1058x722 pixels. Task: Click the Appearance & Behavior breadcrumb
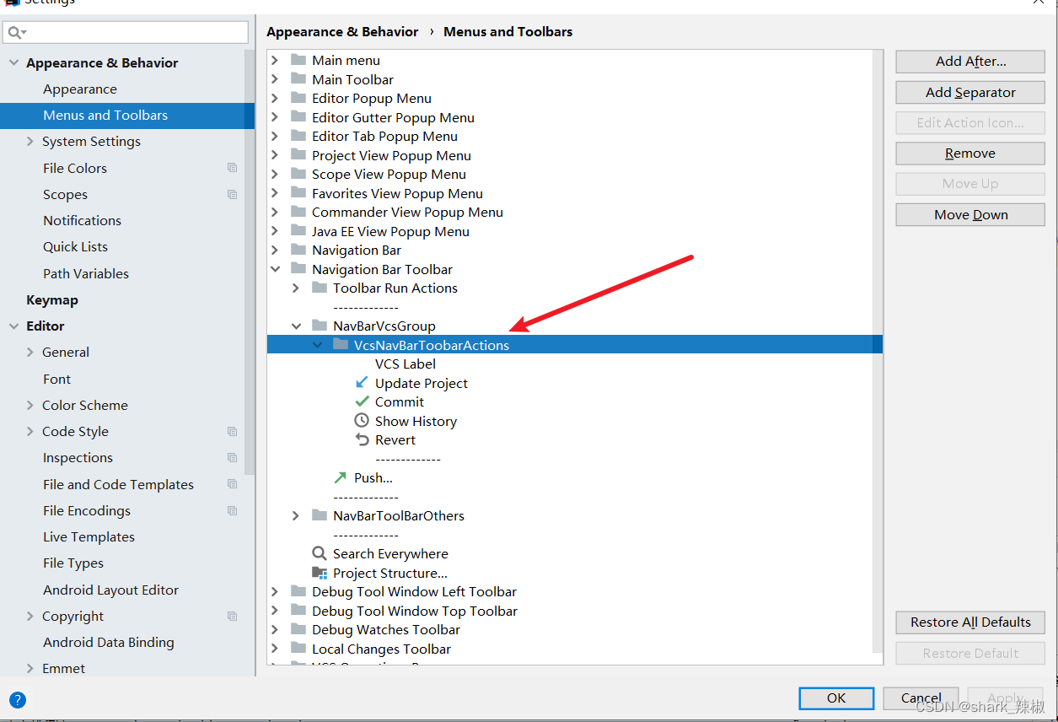point(342,31)
